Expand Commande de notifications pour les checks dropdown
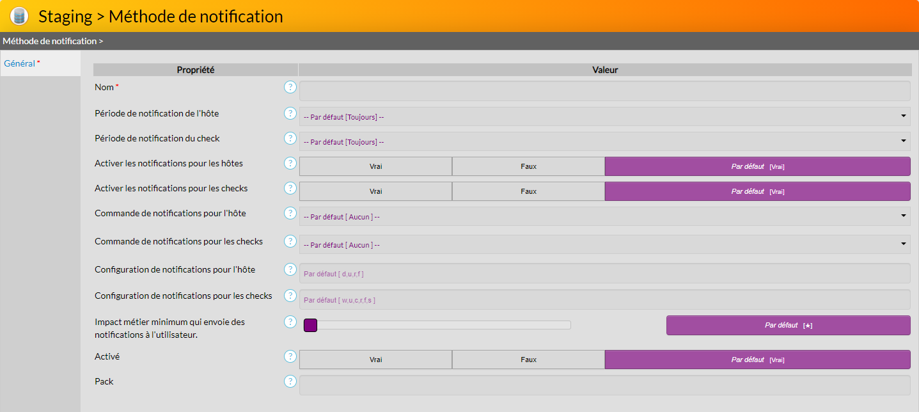 tap(604, 245)
